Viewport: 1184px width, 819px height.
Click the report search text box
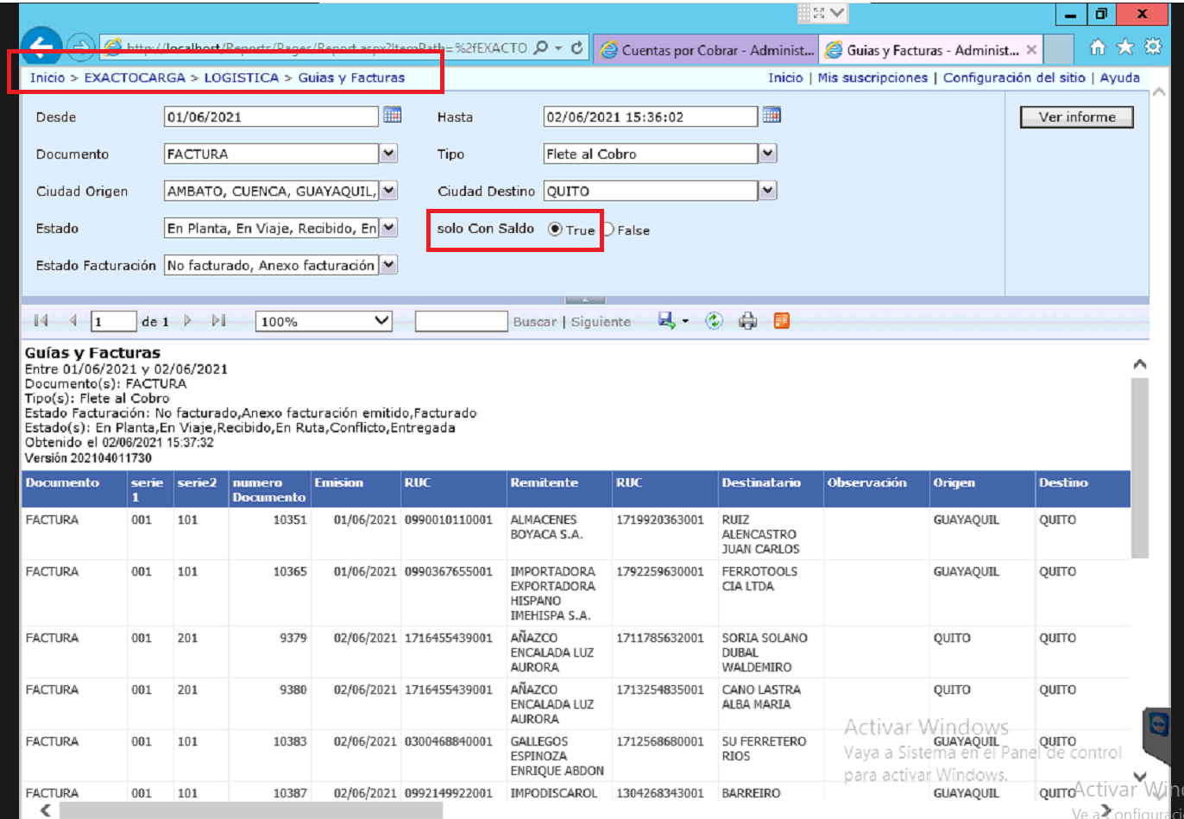462,321
